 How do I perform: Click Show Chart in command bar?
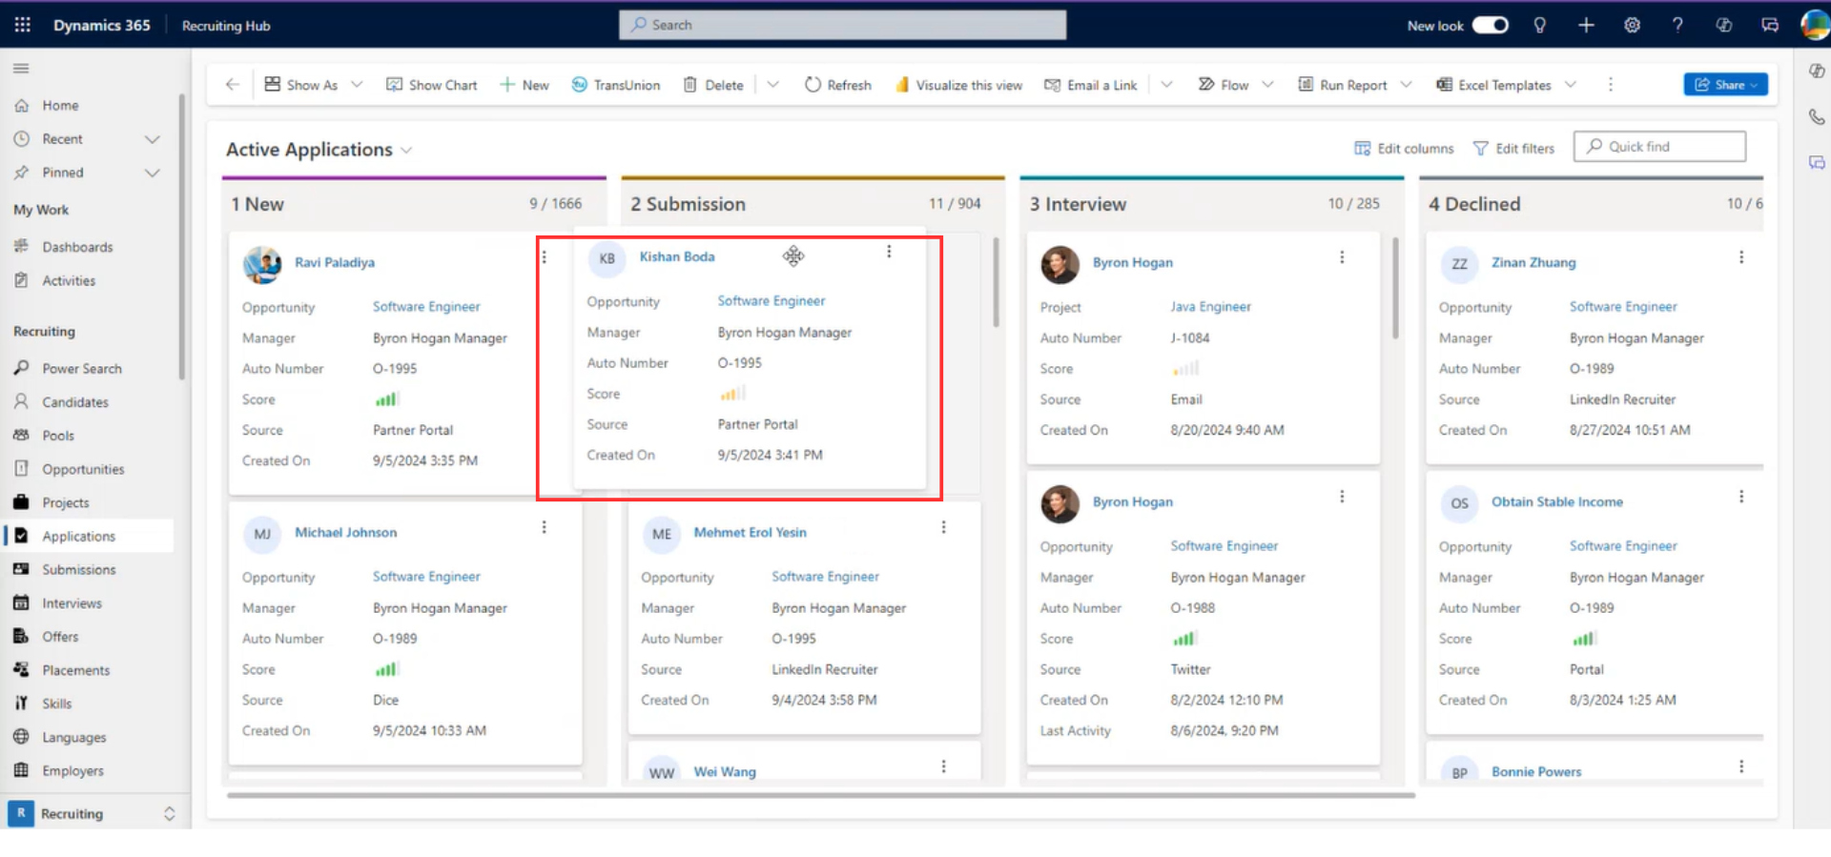[431, 85]
